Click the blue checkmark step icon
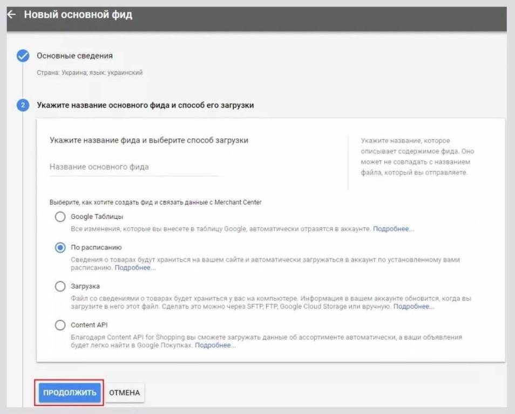 23,56
